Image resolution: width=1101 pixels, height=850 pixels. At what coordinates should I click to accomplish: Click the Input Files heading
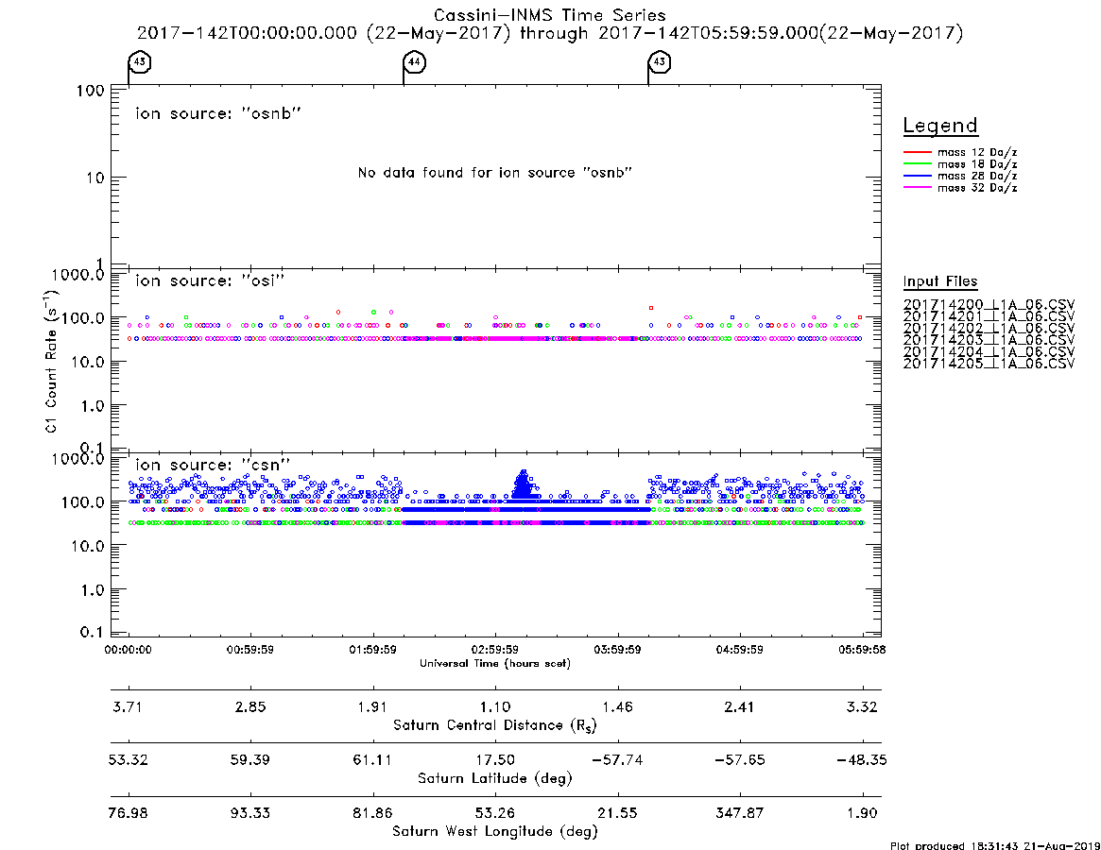click(940, 281)
